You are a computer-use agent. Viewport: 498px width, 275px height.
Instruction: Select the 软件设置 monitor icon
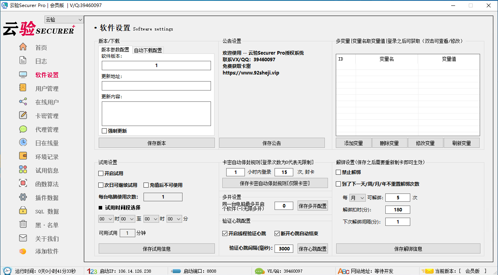click(23, 75)
